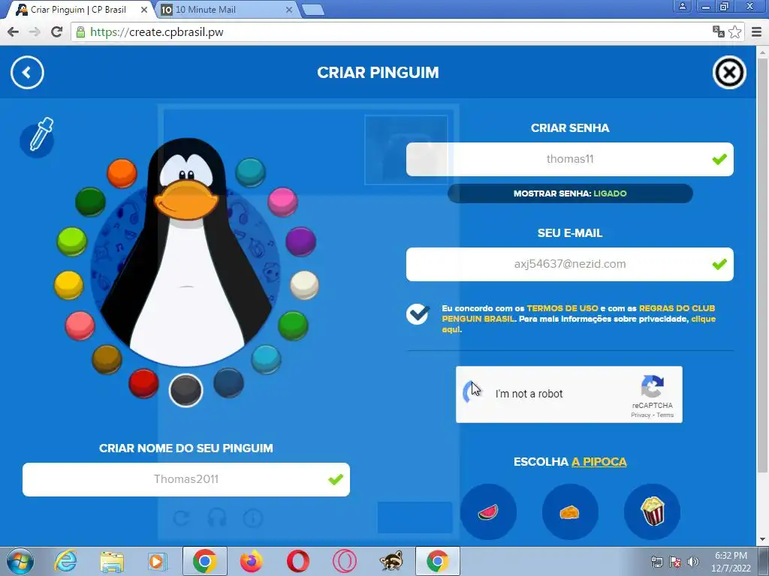Choose the watermelon icon
This screenshot has height=576, width=769.
[488, 511]
